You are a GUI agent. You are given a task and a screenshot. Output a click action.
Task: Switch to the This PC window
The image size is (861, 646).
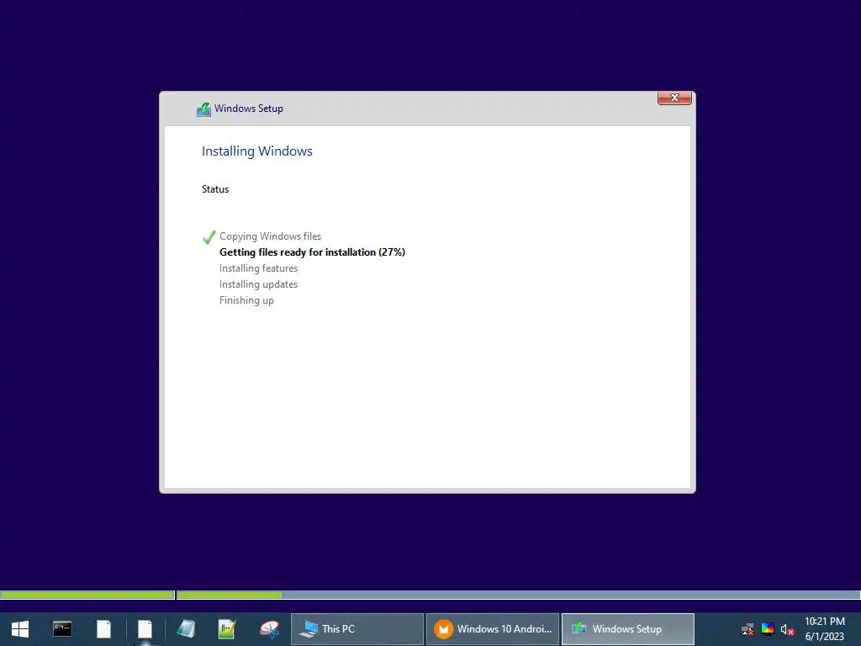coord(357,629)
